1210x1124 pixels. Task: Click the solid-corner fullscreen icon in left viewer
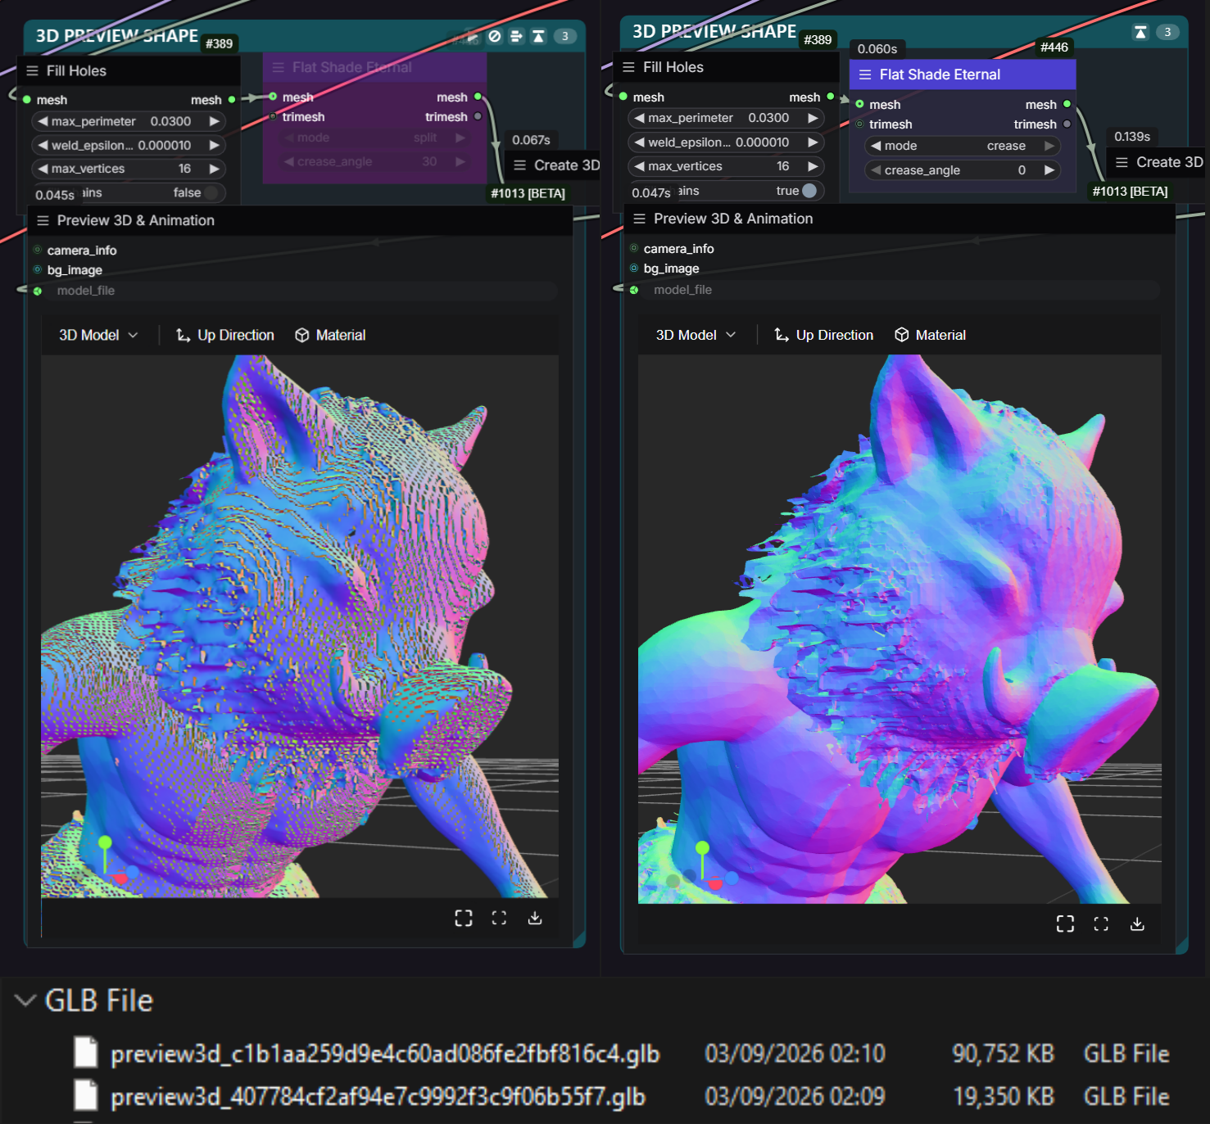pyautogui.click(x=464, y=918)
